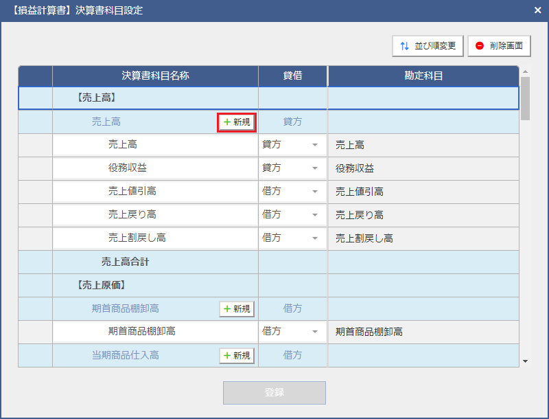Expand 貸借 dropdown for 売上割戻し高 row

pos(315,239)
